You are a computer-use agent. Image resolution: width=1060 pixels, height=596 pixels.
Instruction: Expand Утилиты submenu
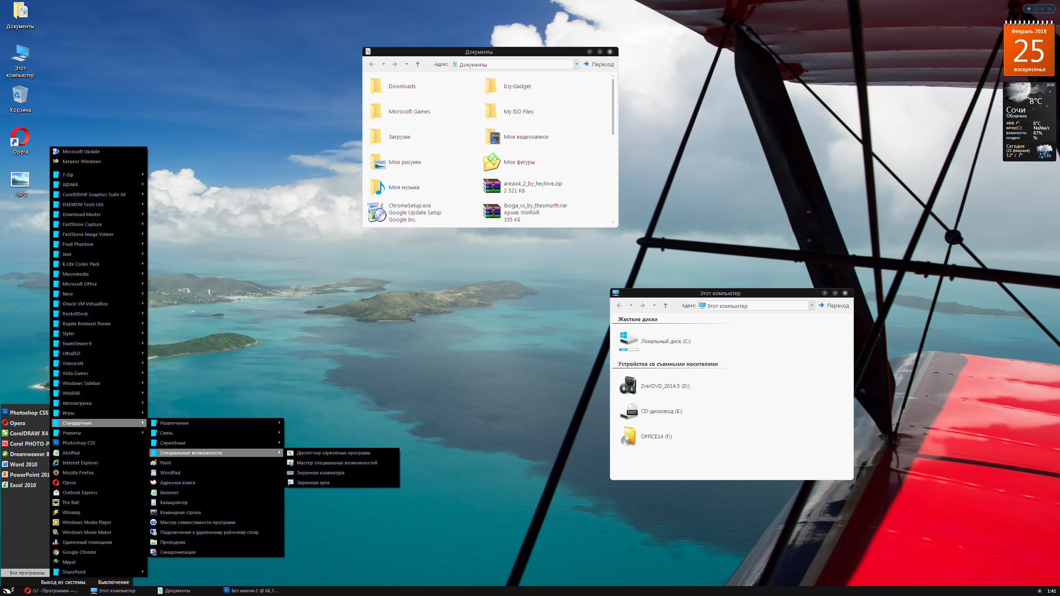pyautogui.click(x=99, y=433)
